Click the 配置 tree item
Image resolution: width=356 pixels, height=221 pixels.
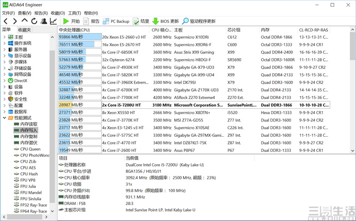[19, 105]
